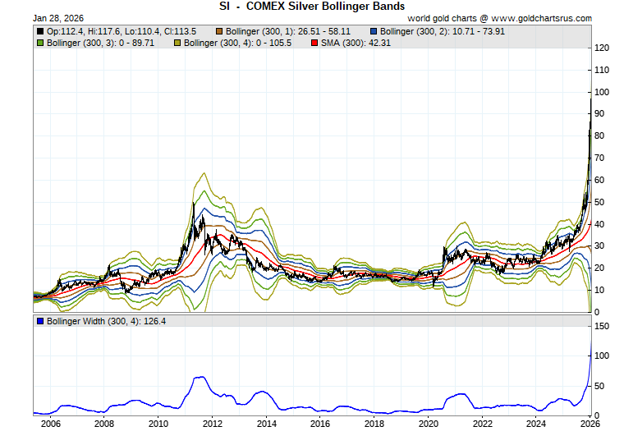
Task: Click the 2006 year label on the time axis
Action: [x=51, y=424]
